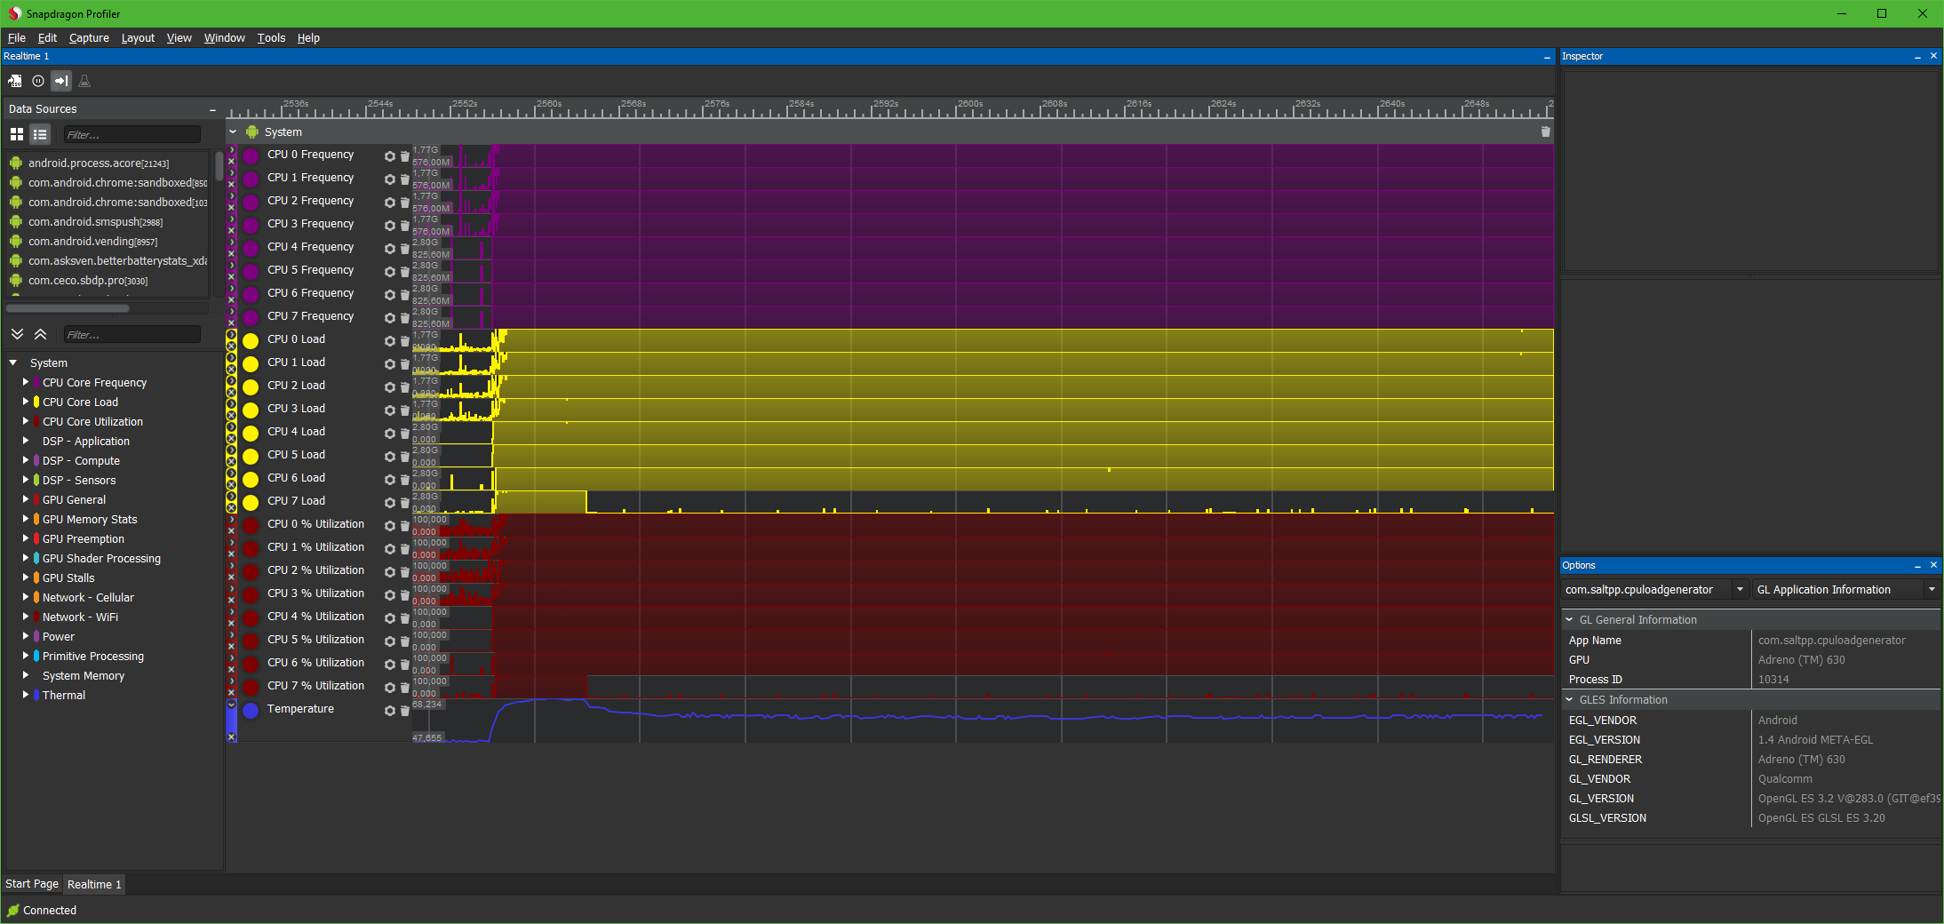Delete the CPU 2 Load track
This screenshot has width=1944, height=924.
tap(405, 386)
